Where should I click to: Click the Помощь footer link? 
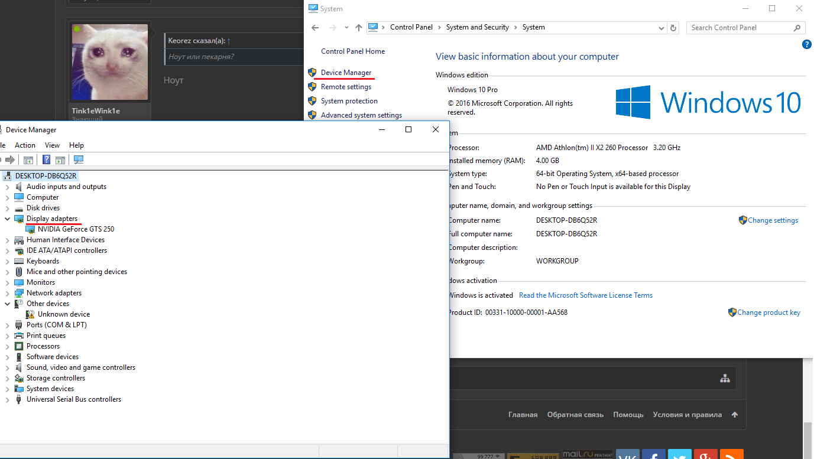(628, 415)
